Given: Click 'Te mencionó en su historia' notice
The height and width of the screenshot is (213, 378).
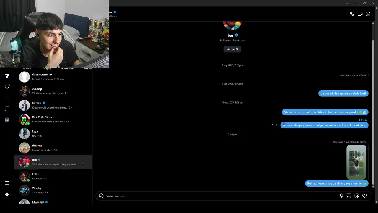Looking at the screenshot, I should point(352,75).
